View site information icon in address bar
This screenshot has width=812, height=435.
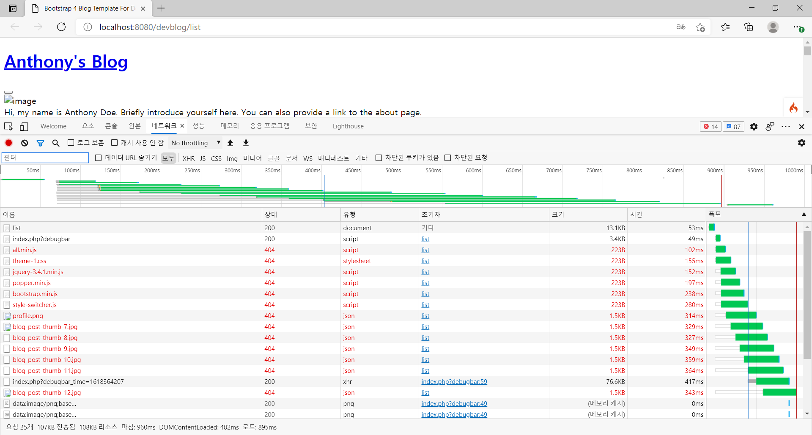[88, 27]
